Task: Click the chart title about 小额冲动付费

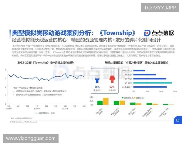Action: (x=136, y=63)
